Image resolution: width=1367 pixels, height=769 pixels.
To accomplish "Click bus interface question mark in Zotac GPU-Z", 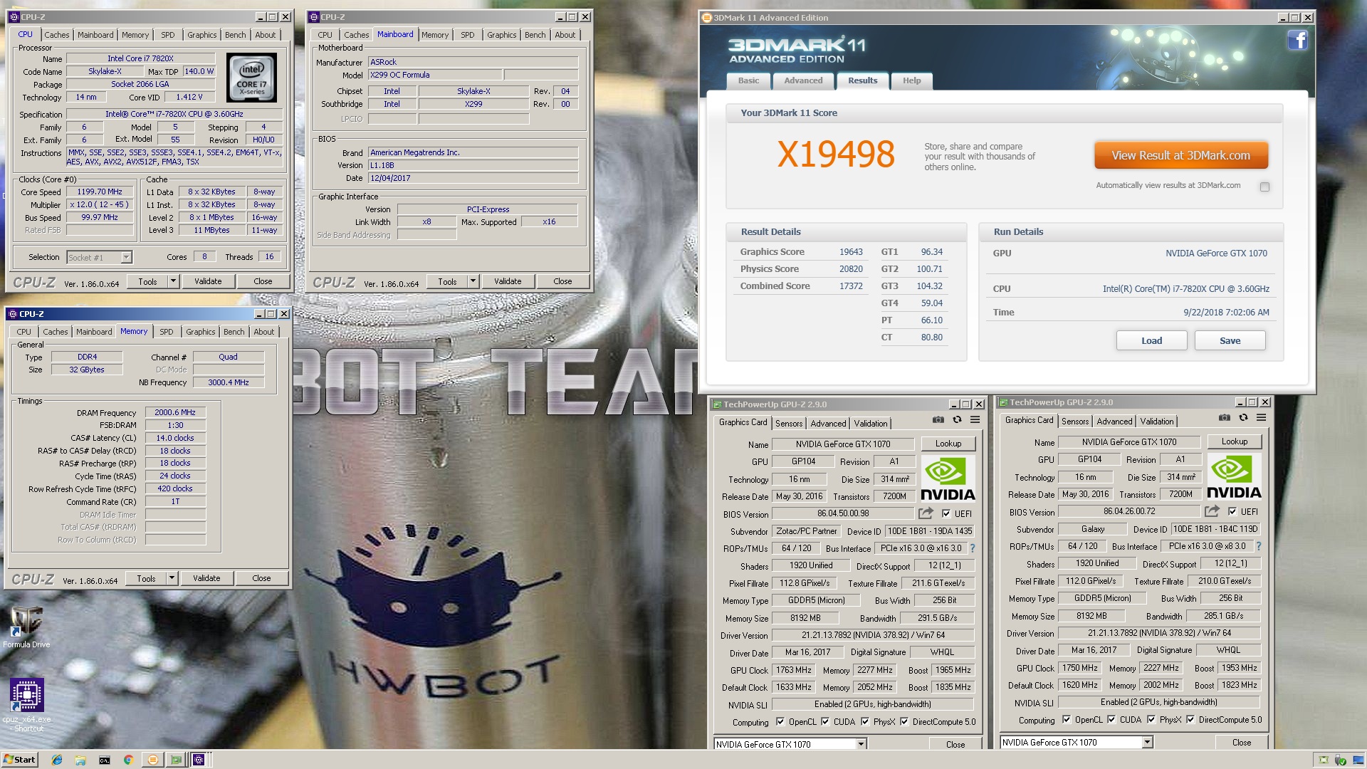I will (973, 548).
